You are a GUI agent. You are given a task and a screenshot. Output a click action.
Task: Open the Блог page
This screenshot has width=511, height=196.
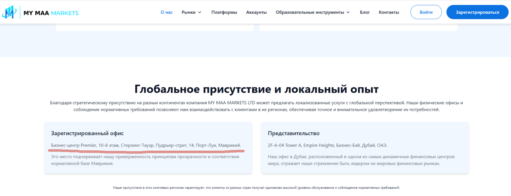pyautogui.click(x=365, y=12)
